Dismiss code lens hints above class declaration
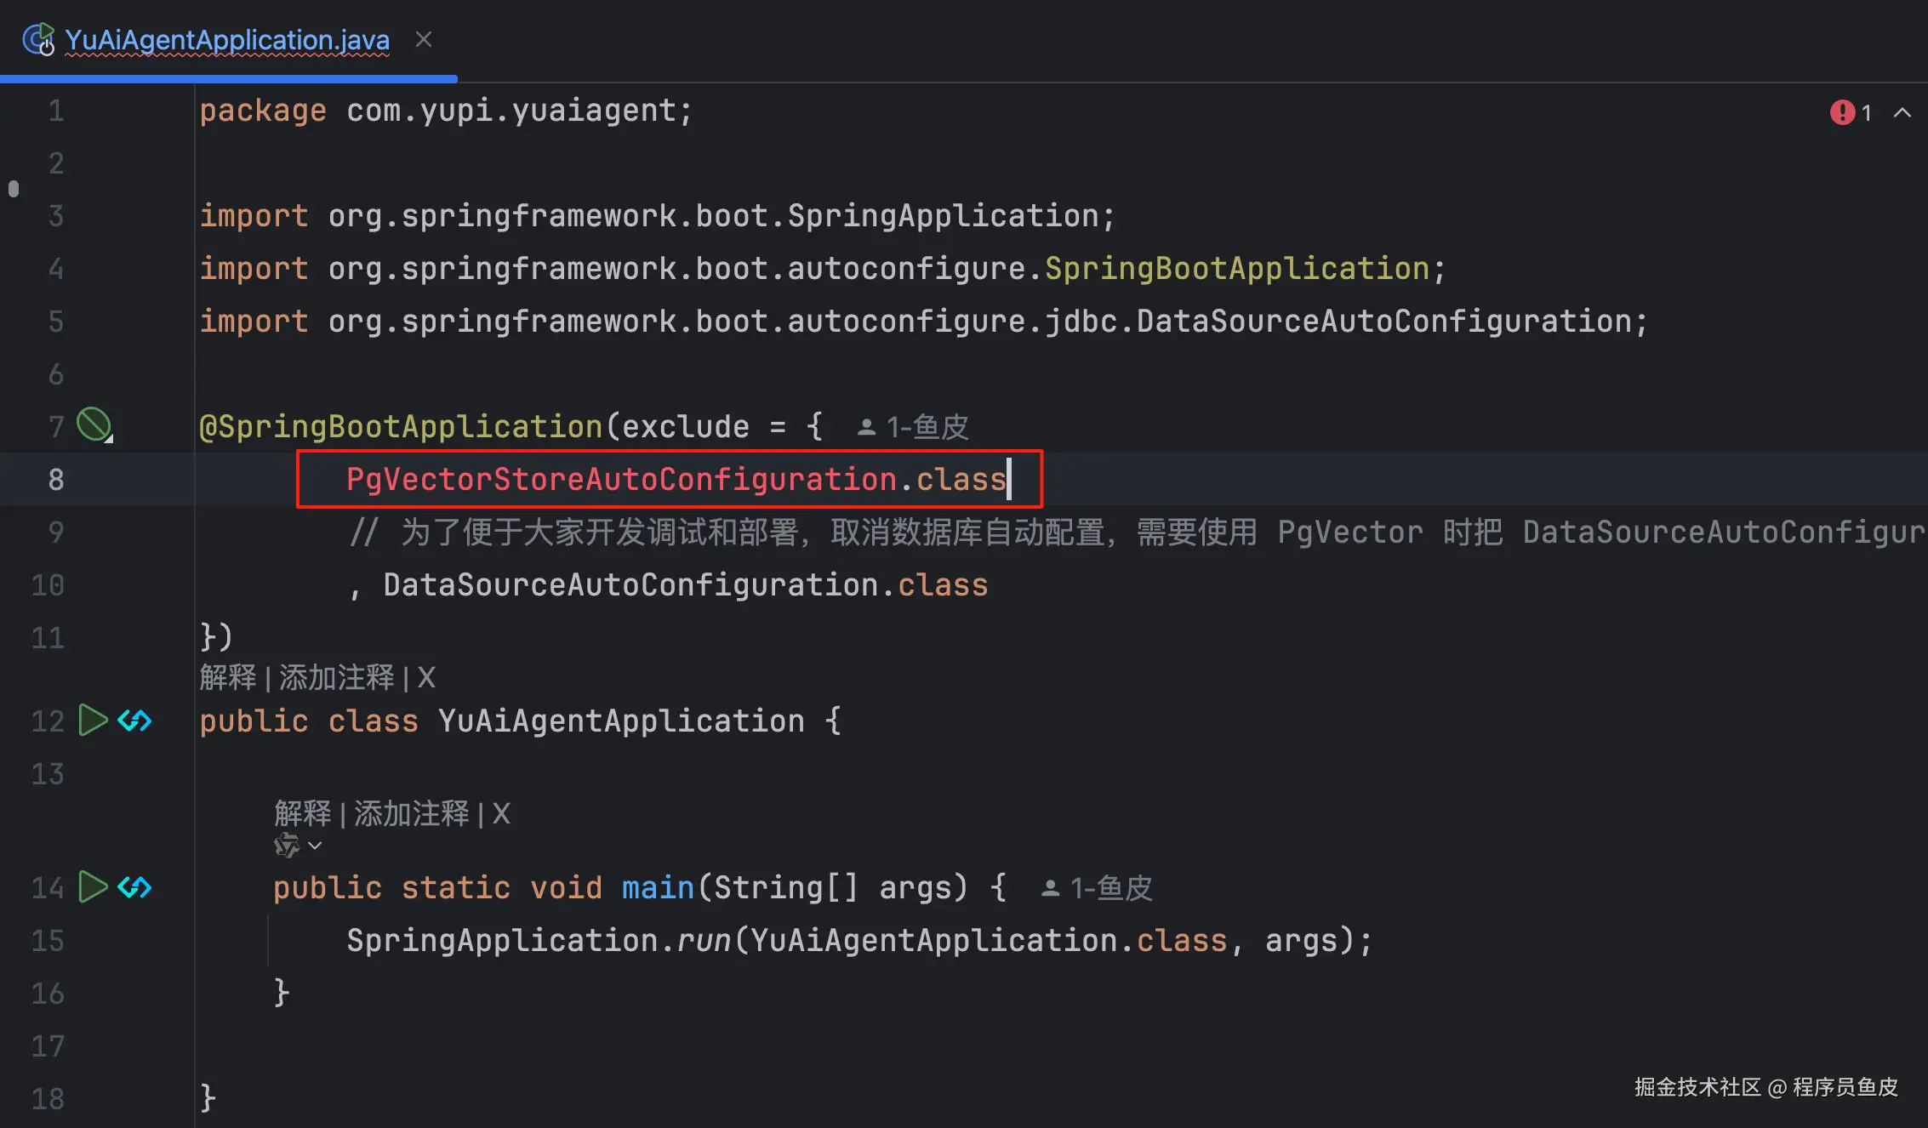Viewport: 1928px width, 1128px height. [426, 678]
